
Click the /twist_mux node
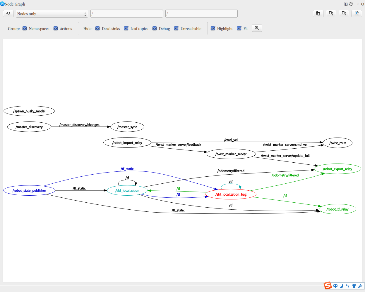[x=337, y=143]
